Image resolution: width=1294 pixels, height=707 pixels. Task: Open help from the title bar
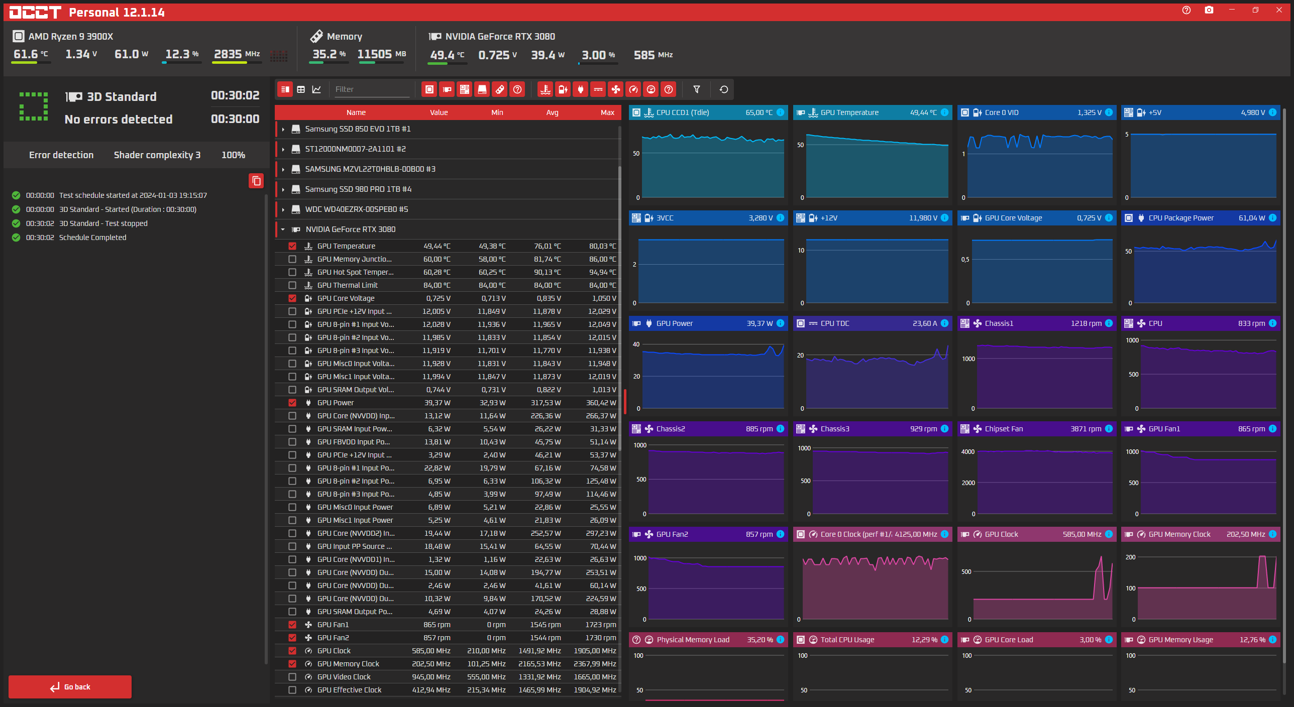1186,10
